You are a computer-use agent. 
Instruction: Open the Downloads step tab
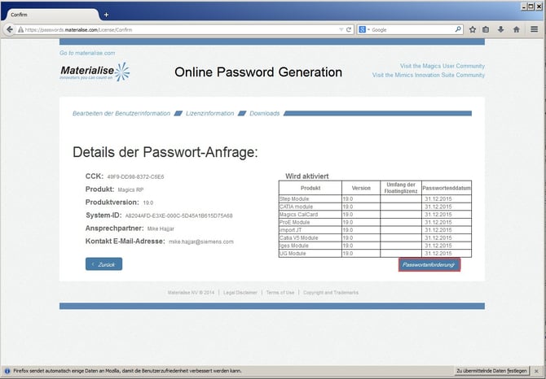point(264,113)
